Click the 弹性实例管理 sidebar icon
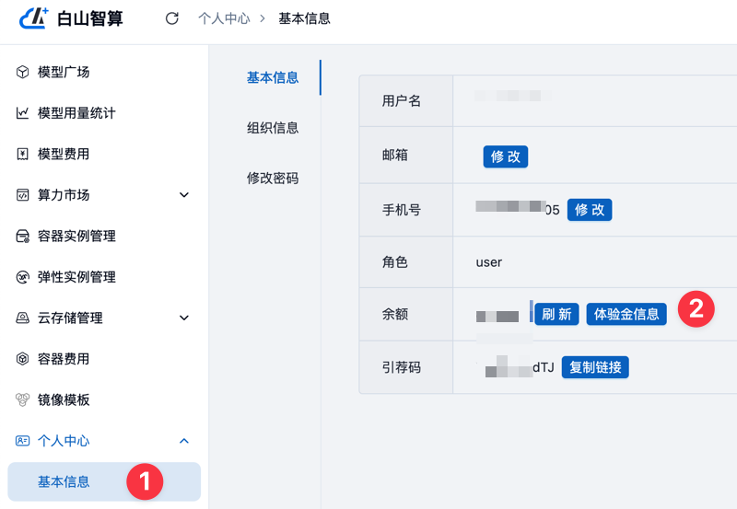The width and height of the screenshot is (737, 509). (23, 277)
